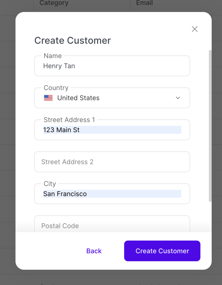Expand the Country dropdown chevron

178,98
